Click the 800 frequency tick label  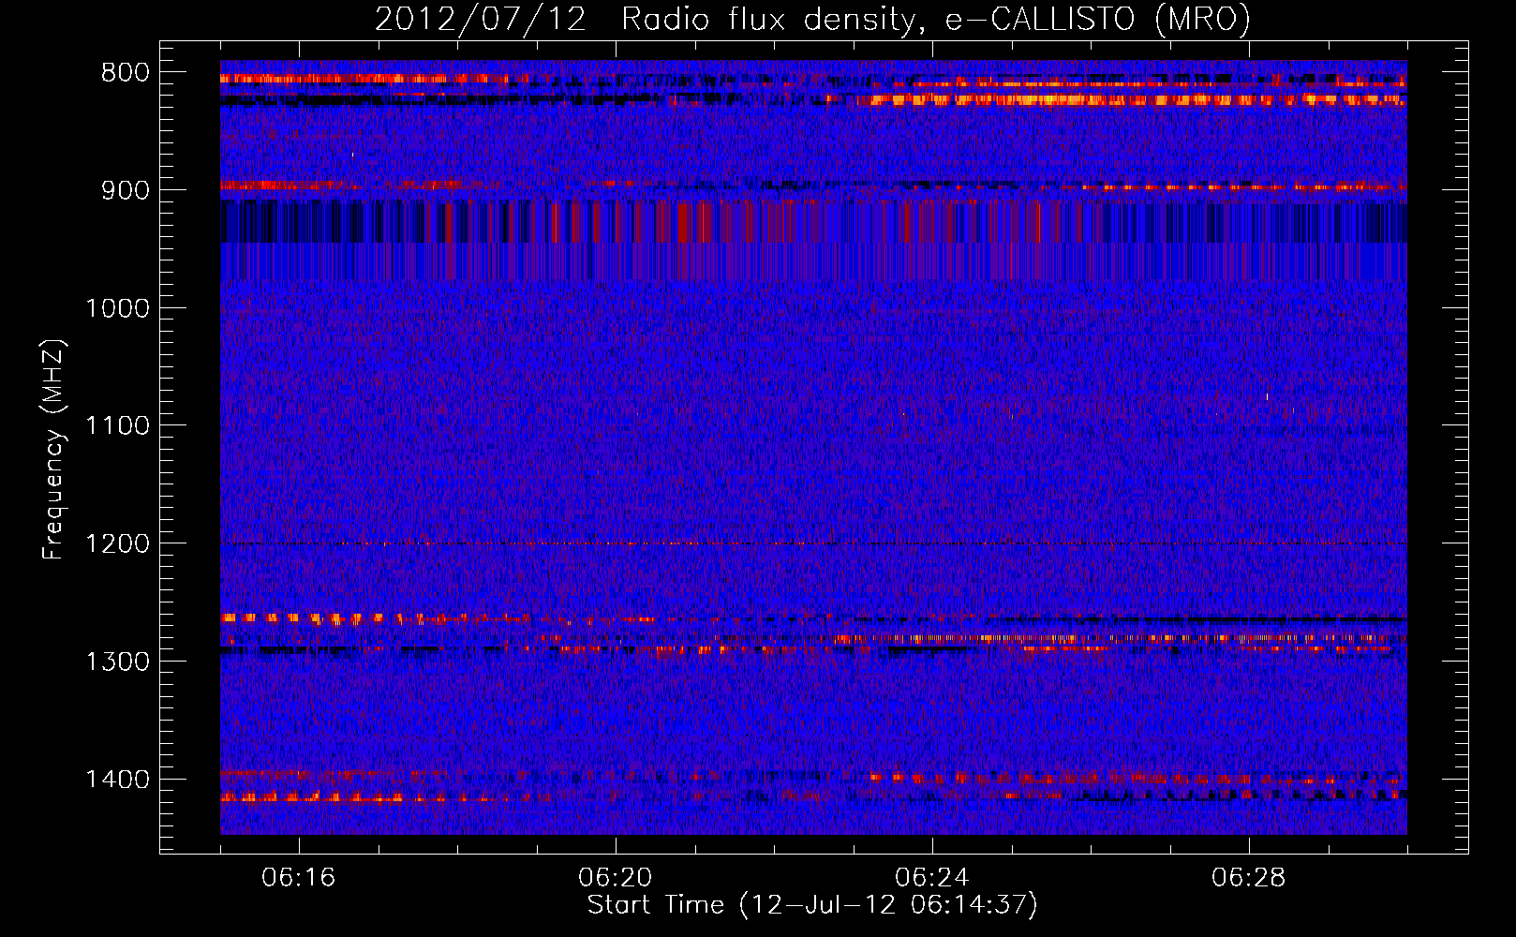[126, 73]
